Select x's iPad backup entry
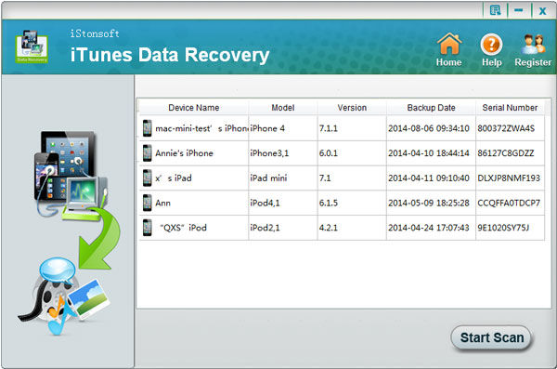 pos(174,178)
